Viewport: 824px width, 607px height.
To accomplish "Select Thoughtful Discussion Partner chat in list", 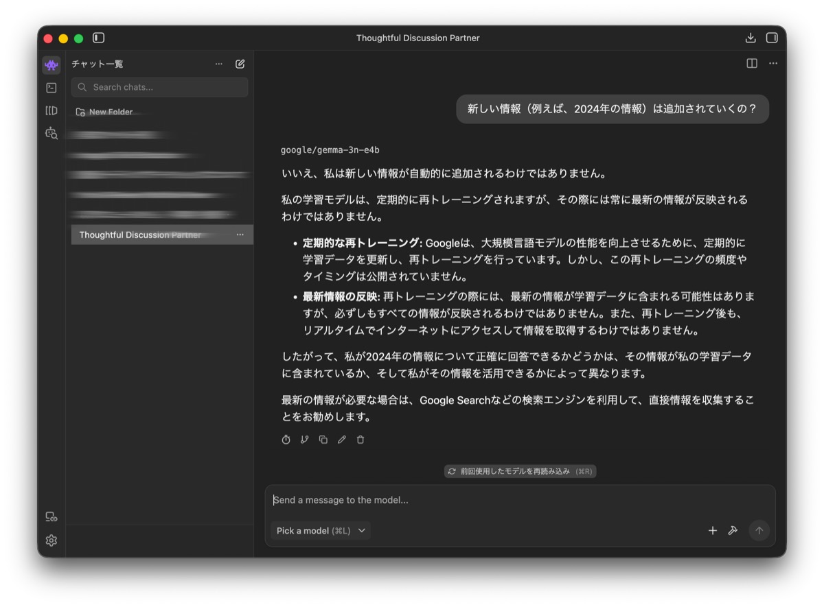I will tap(141, 235).
